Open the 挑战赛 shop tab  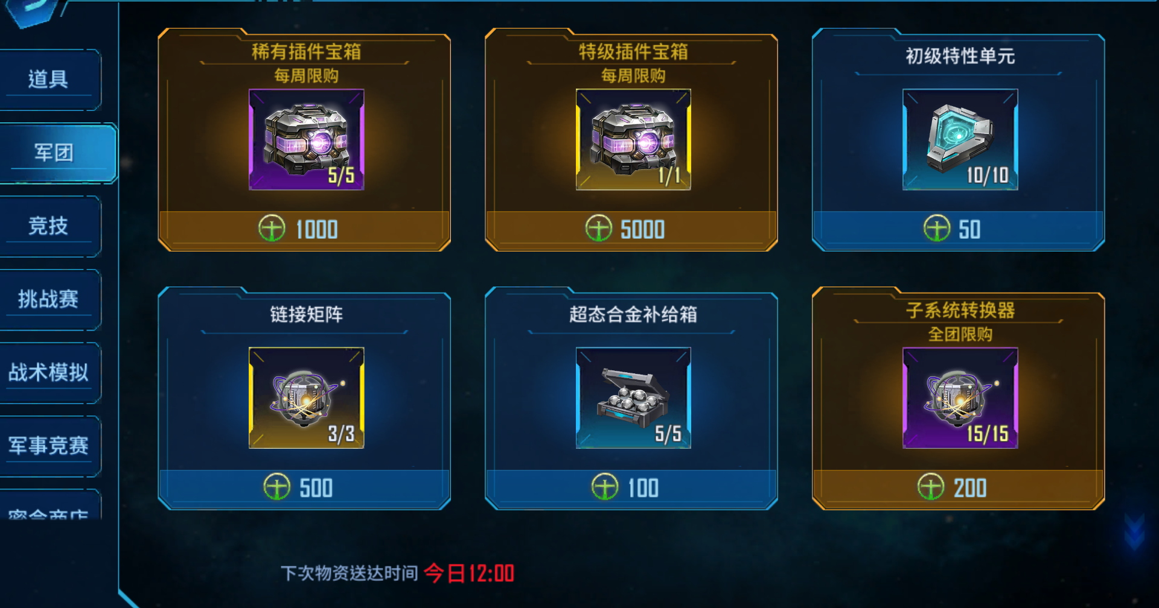(x=48, y=299)
